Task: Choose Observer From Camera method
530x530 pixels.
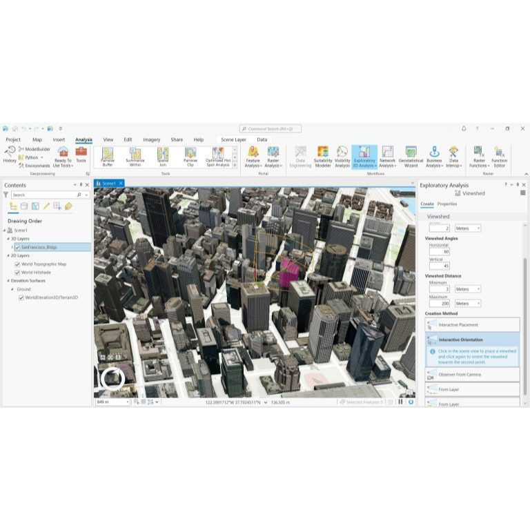Action: pos(472,375)
